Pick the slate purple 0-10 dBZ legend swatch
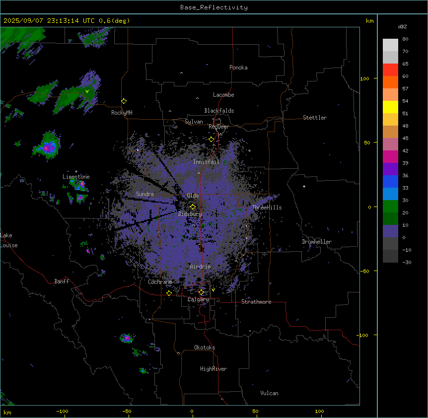Viewport: 428px width, 418px height. coord(390,231)
